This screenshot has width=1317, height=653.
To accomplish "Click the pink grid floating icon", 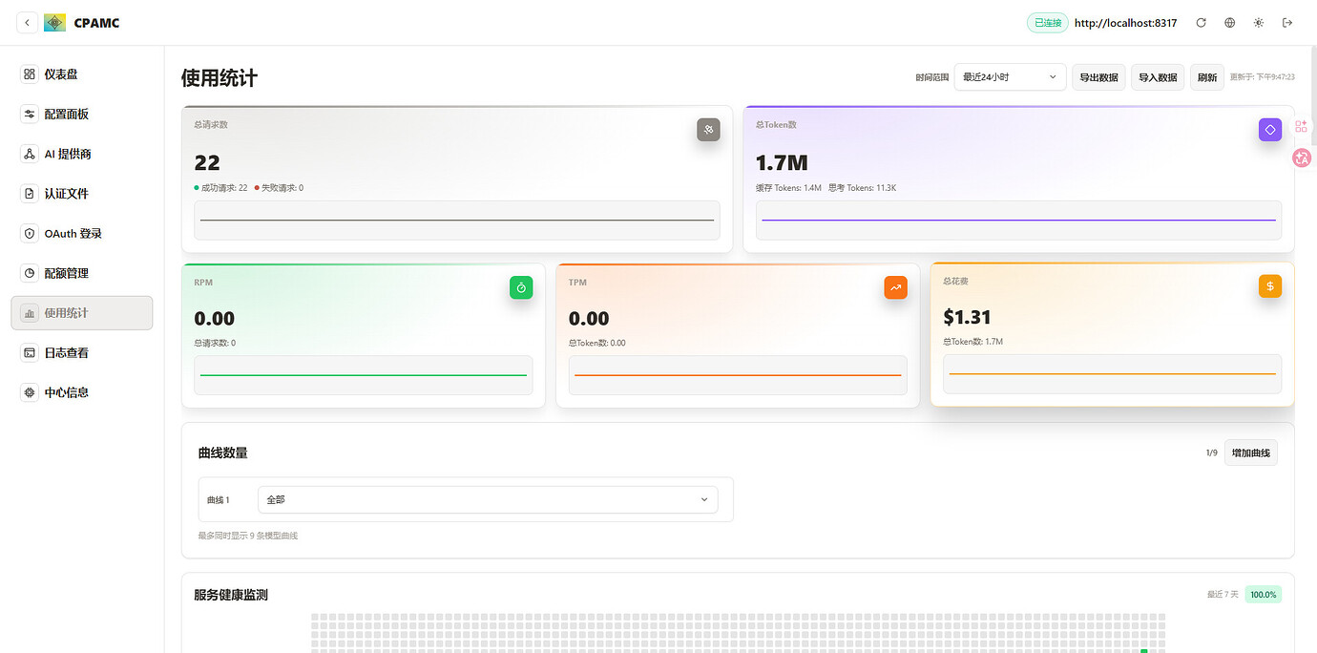I will coord(1302,126).
